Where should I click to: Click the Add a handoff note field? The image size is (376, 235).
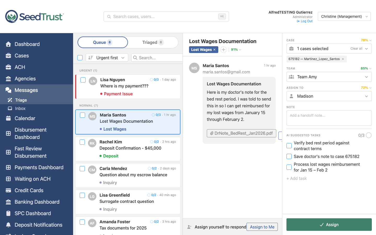[329, 118]
